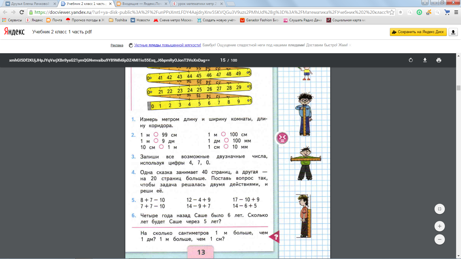Click the address bar URL field
This screenshot has height=259, width=461.
[x=211, y=12]
